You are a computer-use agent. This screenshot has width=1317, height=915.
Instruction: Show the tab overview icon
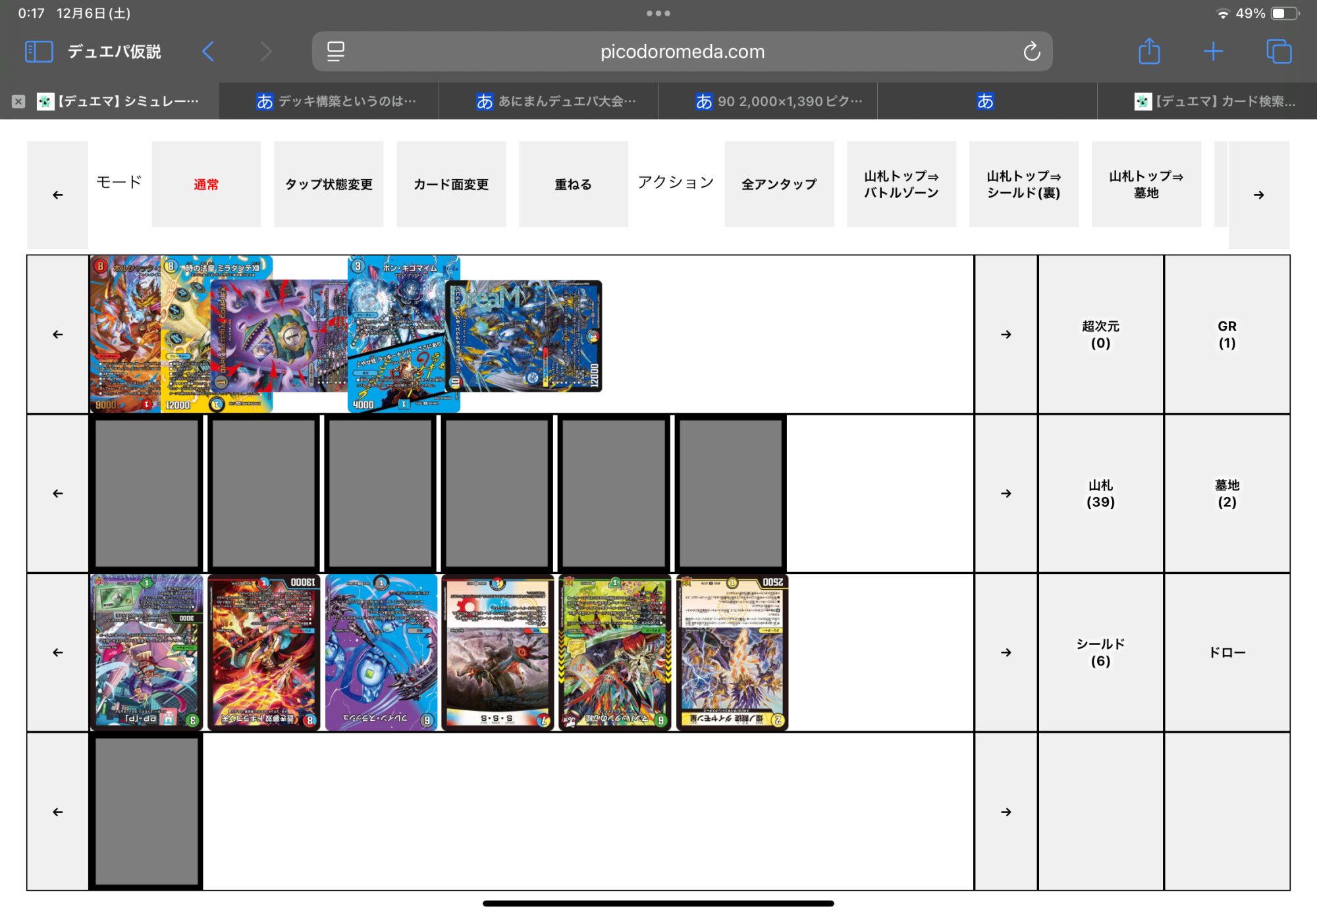(x=1279, y=51)
